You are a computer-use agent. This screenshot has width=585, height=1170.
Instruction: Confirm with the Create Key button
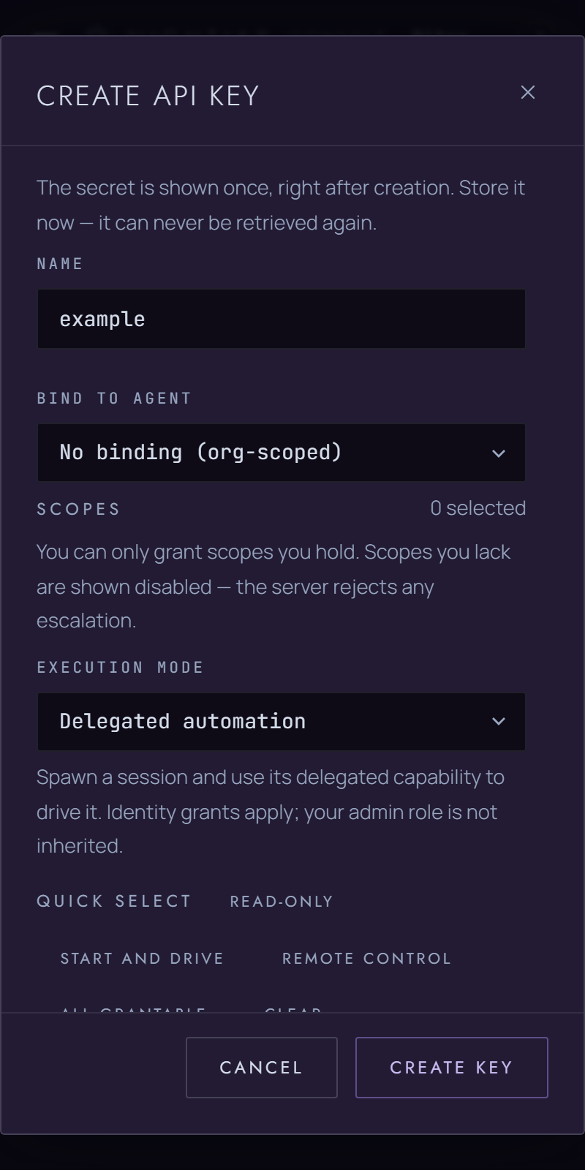[x=452, y=1068]
